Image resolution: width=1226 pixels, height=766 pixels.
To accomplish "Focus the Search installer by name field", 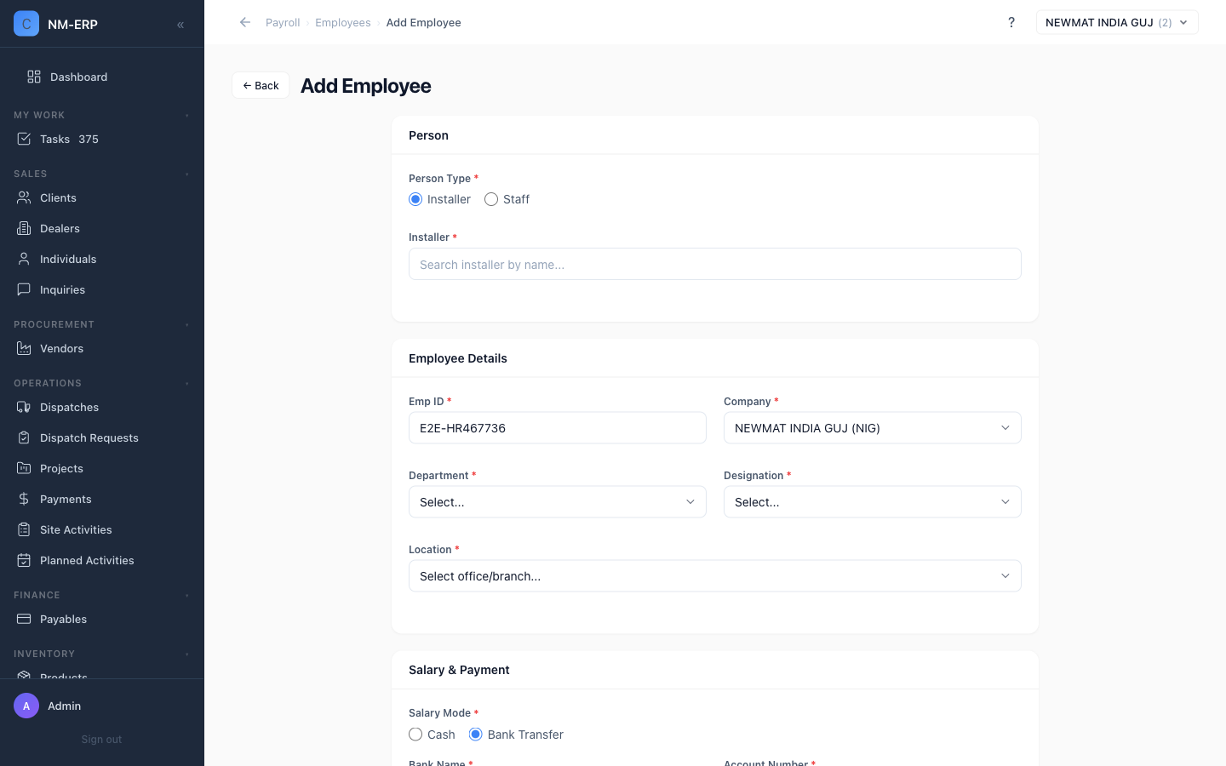I will [x=715, y=264].
